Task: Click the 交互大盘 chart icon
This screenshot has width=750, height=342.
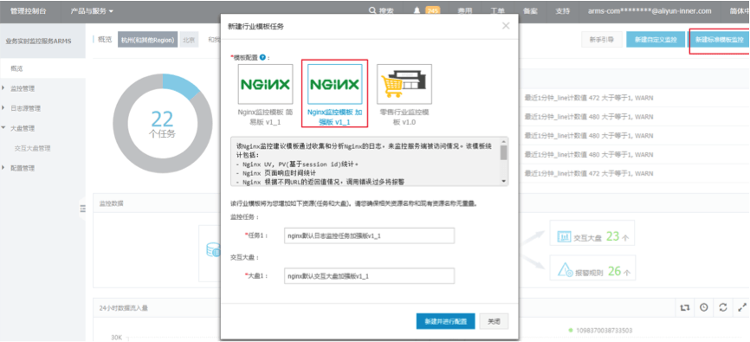Action: point(565,236)
